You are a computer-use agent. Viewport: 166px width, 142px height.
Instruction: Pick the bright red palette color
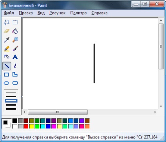(26, 126)
